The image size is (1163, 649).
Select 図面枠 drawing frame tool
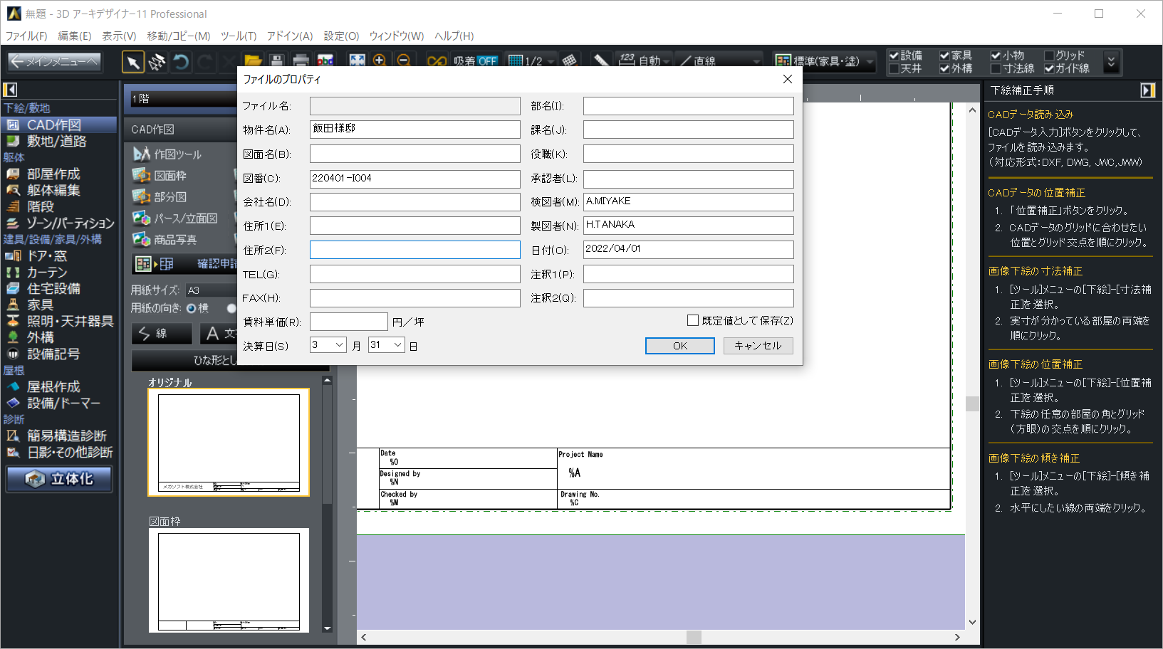pos(170,176)
